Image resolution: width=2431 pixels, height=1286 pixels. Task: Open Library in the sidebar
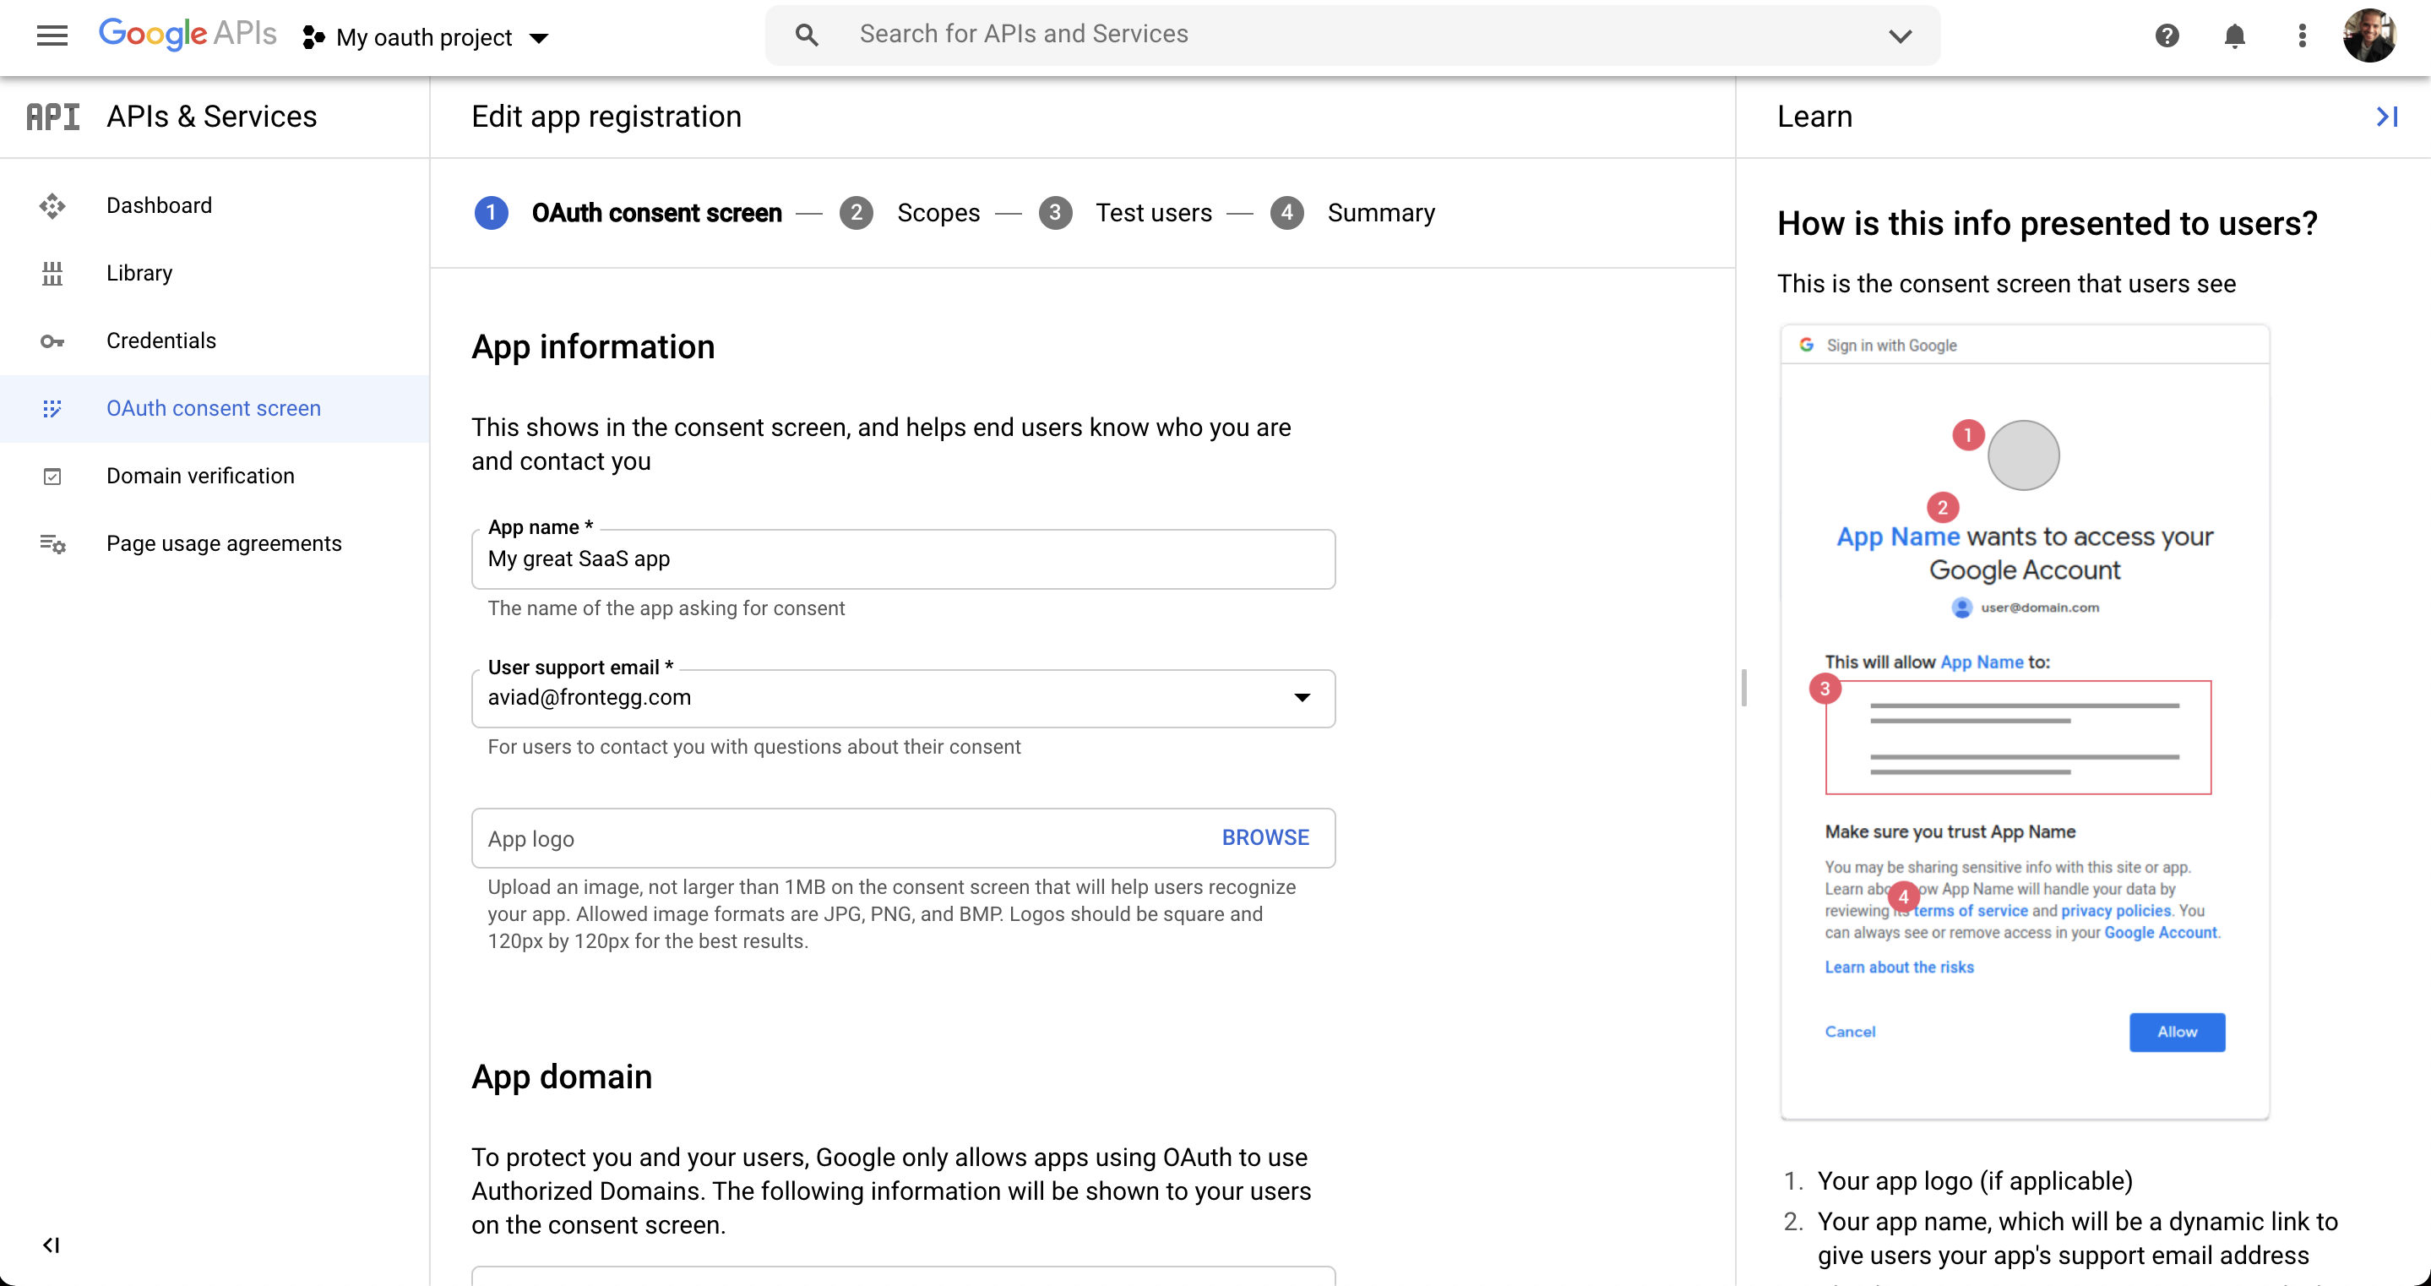139,273
